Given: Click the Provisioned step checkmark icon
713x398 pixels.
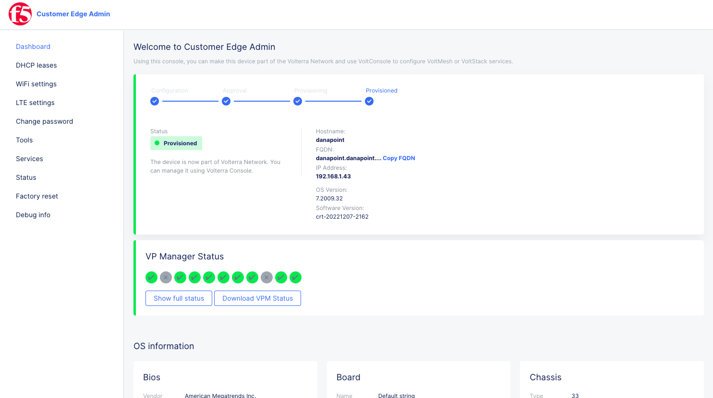Looking at the screenshot, I should coord(369,101).
